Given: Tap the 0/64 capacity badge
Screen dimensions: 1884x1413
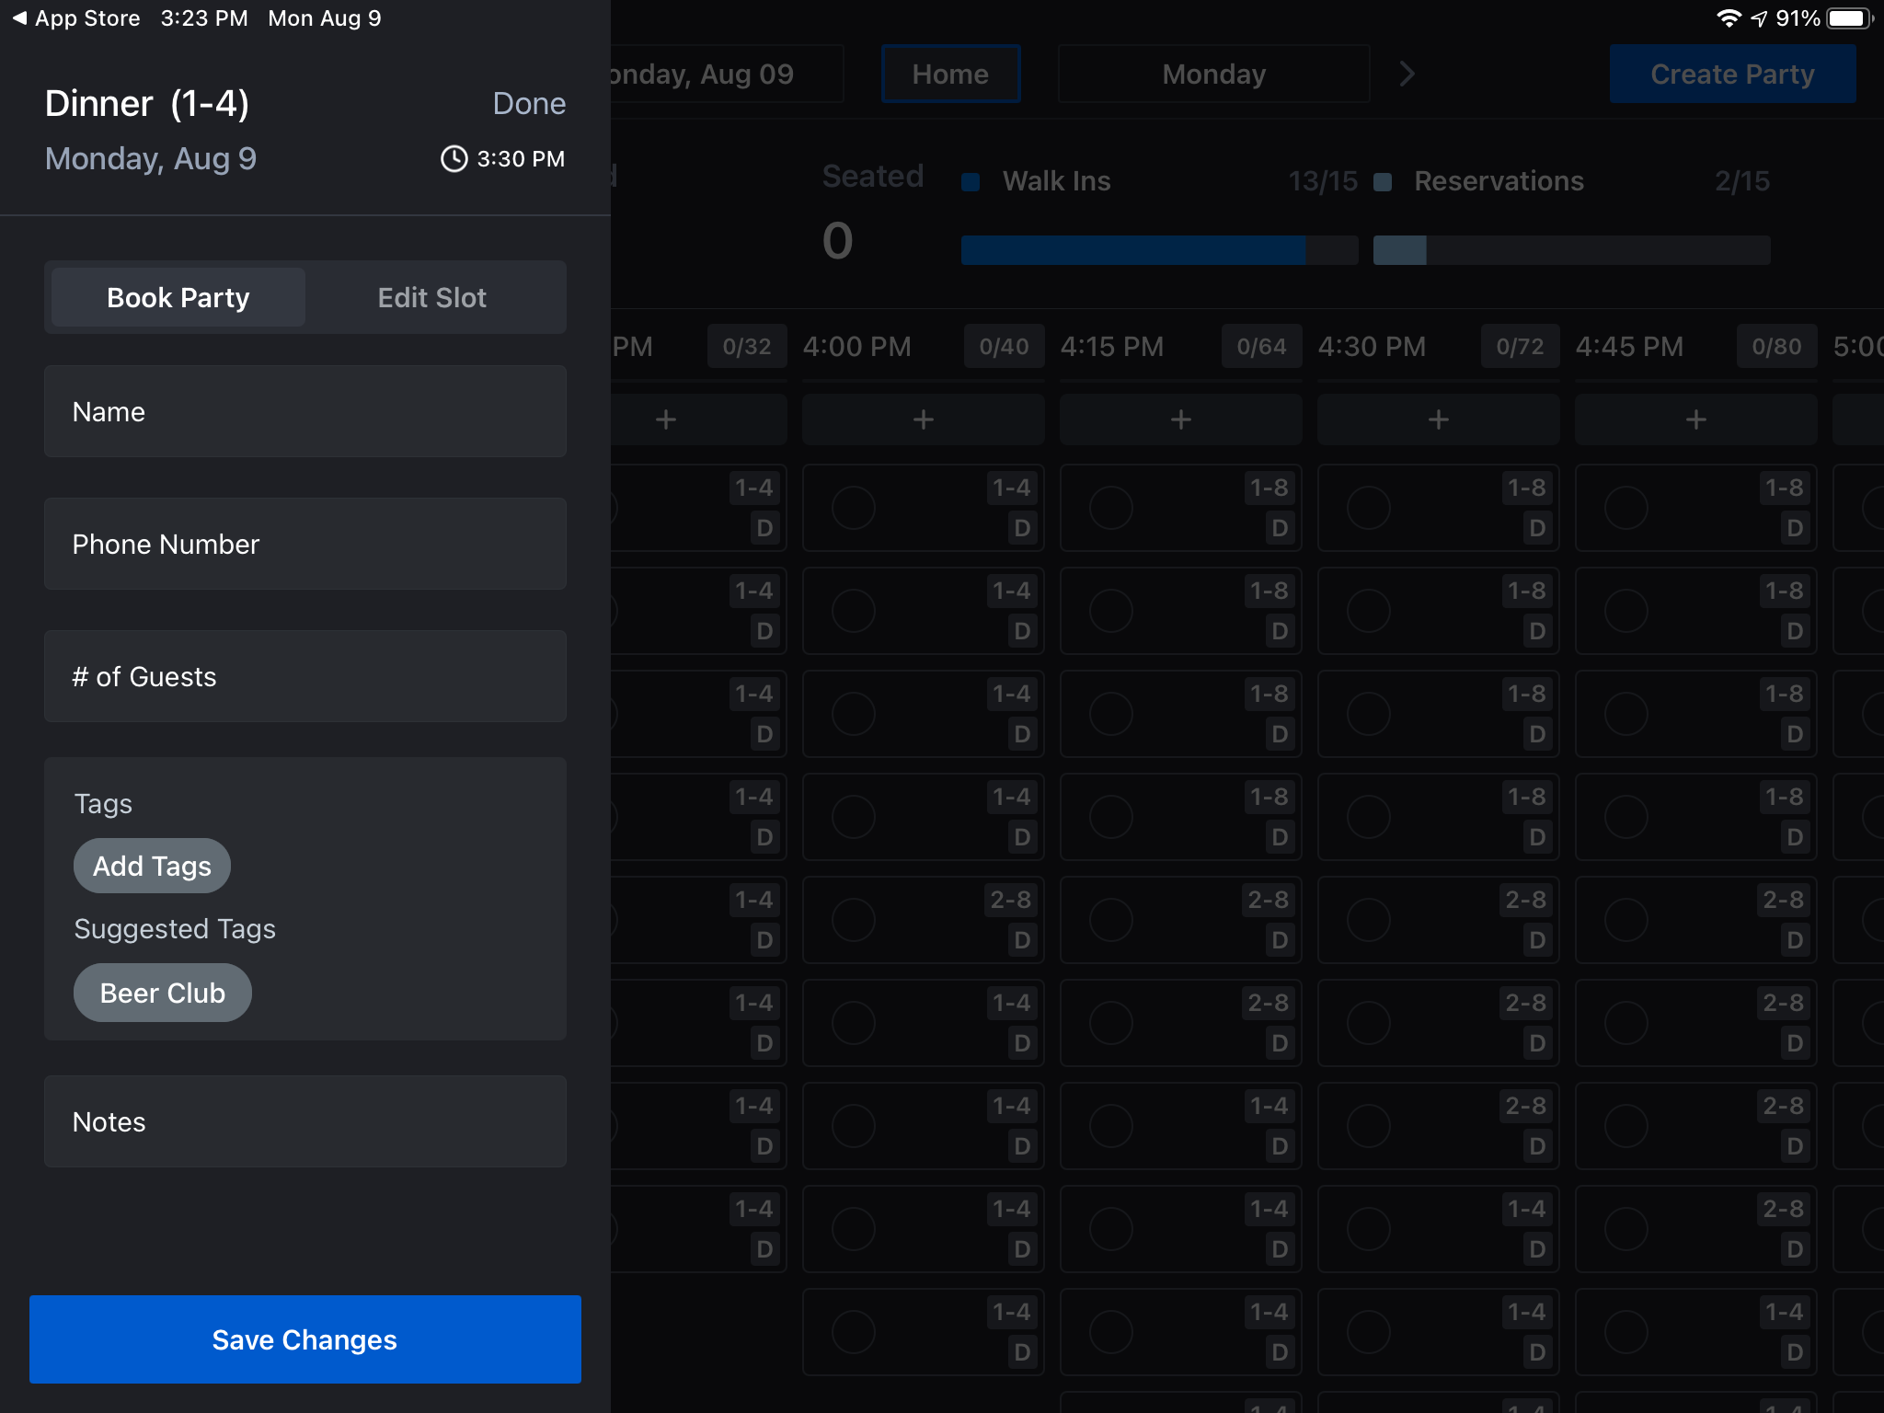Looking at the screenshot, I should click(x=1261, y=346).
